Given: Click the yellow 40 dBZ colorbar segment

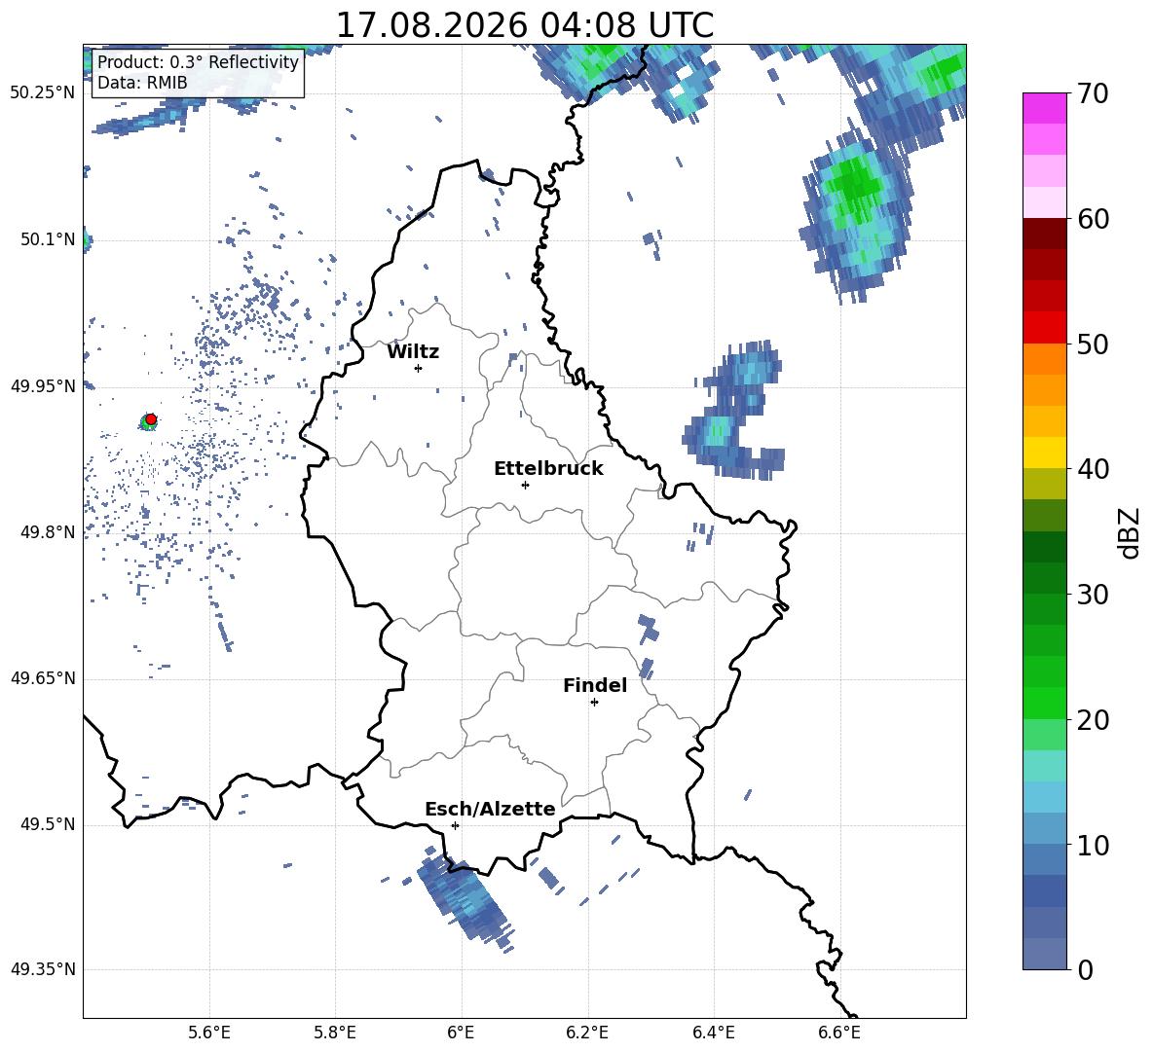Looking at the screenshot, I should pyautogui.click(x=1044, y=453).
